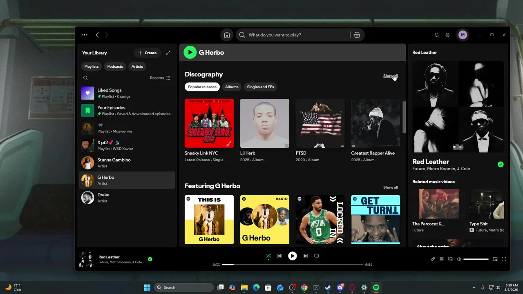The width and height of the screenshot is (523, 294).
Task: Open Your Episodes in library
Action: tap(127, 111)
